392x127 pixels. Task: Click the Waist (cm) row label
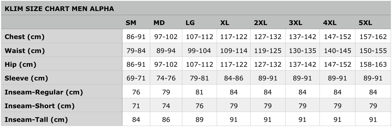pos(25,51)
